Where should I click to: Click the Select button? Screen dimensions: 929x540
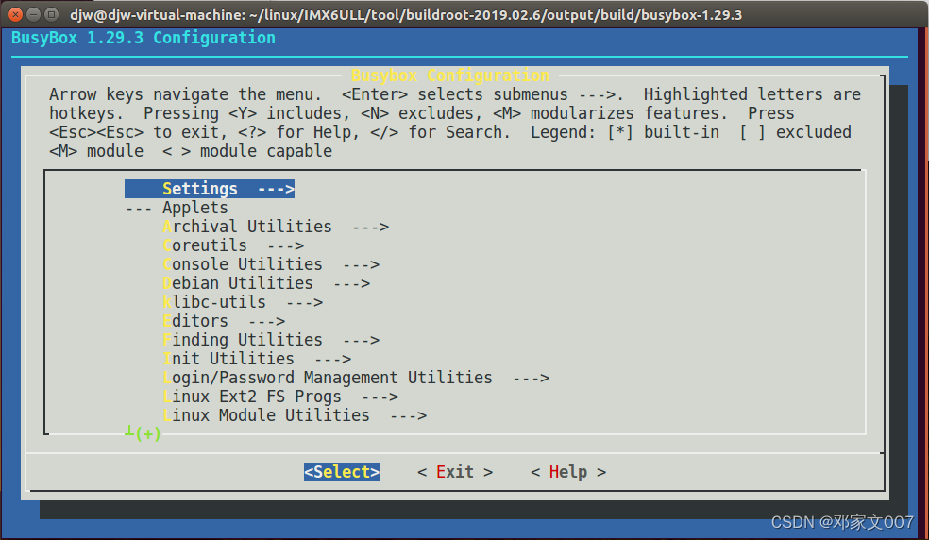(x=342, y=472)
